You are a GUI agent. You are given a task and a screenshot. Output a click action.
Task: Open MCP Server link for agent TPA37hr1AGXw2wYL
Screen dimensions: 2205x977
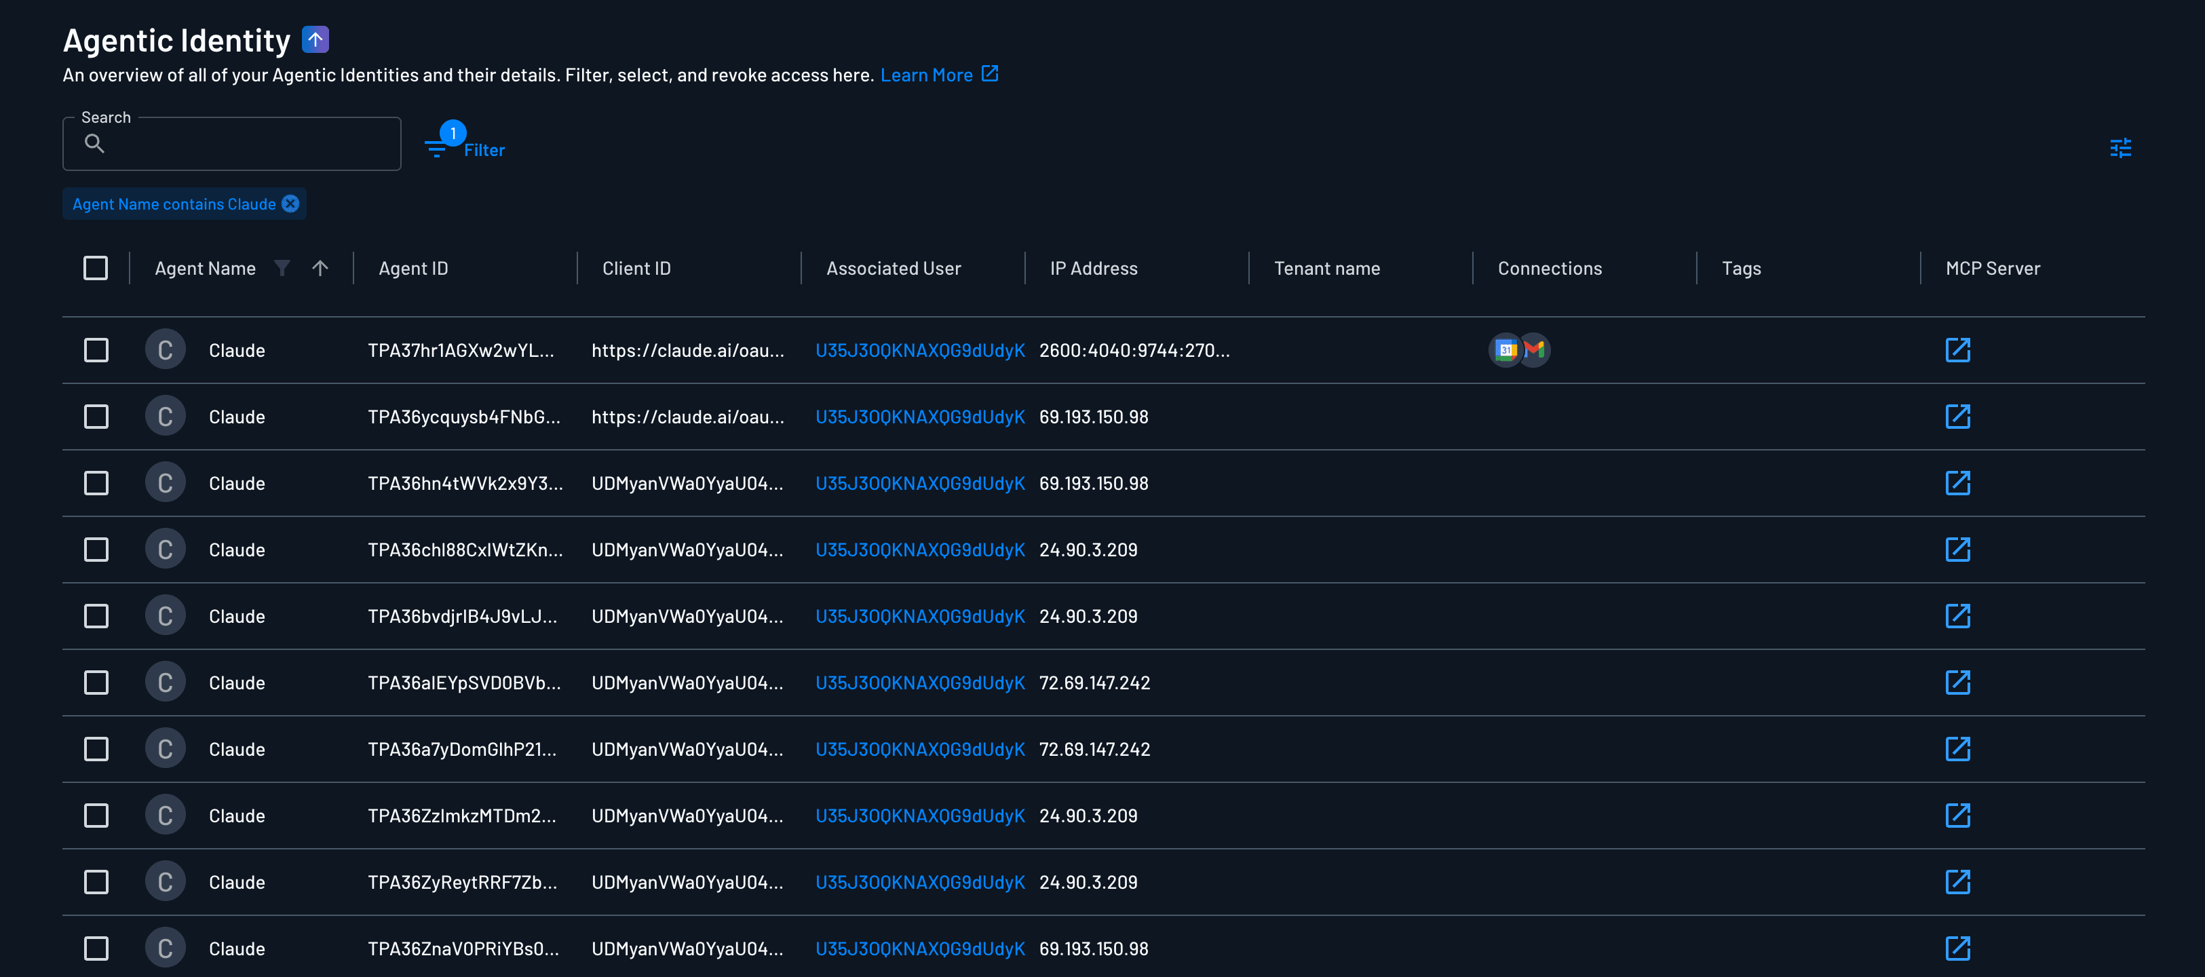(x=1957, y=350)
